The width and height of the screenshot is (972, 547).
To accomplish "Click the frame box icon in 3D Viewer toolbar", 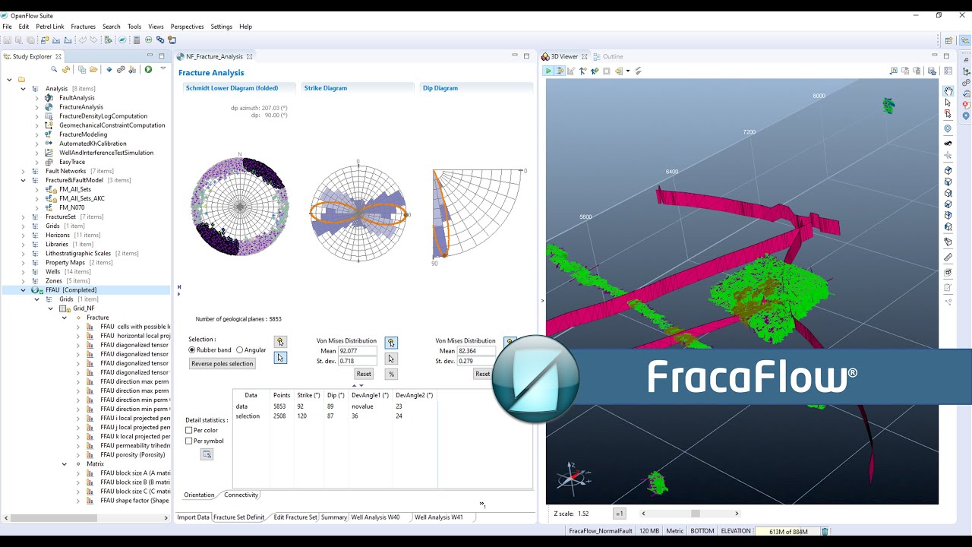I will (x=607, y=71).
